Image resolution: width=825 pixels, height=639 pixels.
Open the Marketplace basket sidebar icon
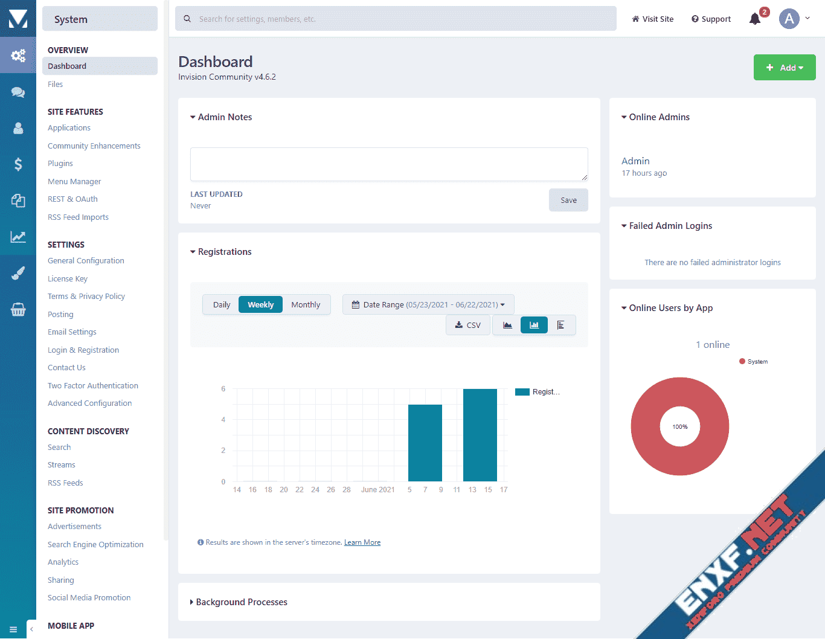[x=18, y=310]
